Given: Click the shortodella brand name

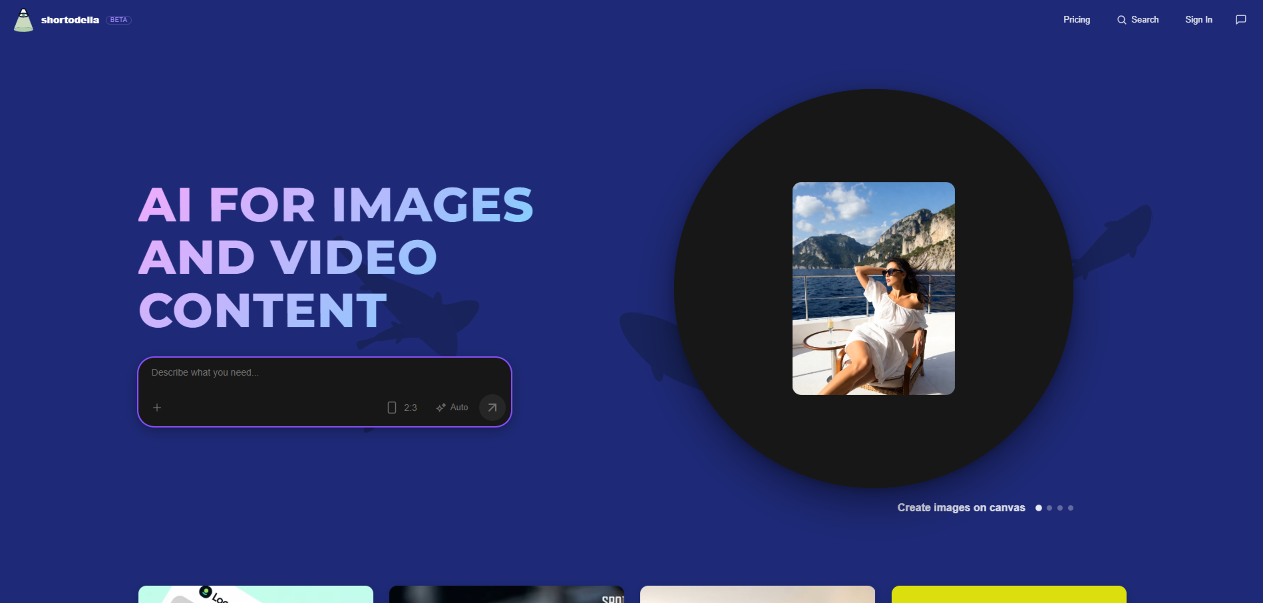Looking at the screenshot, I should [70, 20].
